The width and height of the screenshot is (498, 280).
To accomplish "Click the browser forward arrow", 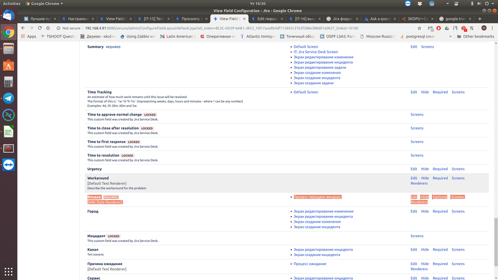I will click(31, 28).
